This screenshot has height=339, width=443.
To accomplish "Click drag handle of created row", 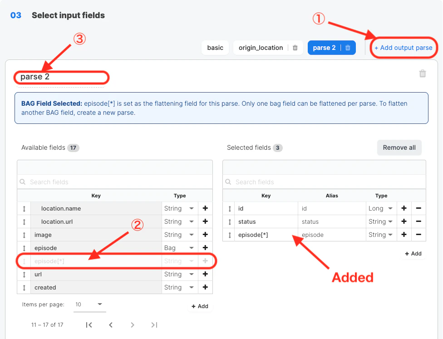I will coord(24,288).
